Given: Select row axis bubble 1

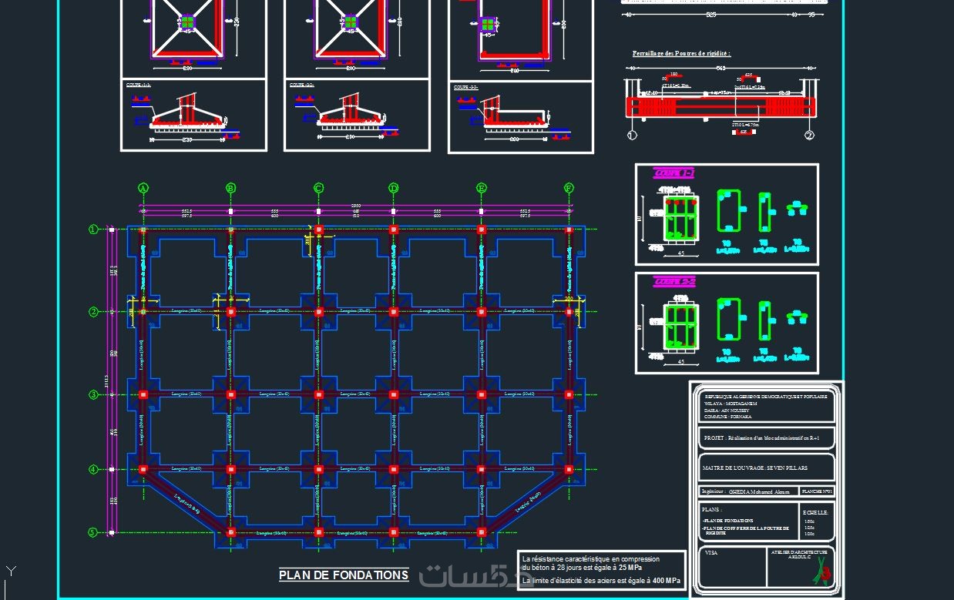Looking at the screenshot, I should pyautogui.click(x=93, y=230).
